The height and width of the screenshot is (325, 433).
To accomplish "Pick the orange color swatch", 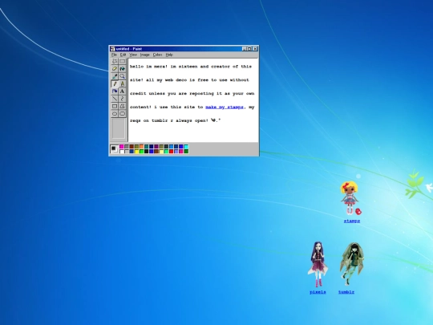I will [x=141, y=147].
